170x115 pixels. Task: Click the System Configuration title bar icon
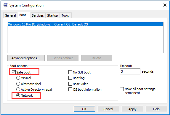point(5,5)
